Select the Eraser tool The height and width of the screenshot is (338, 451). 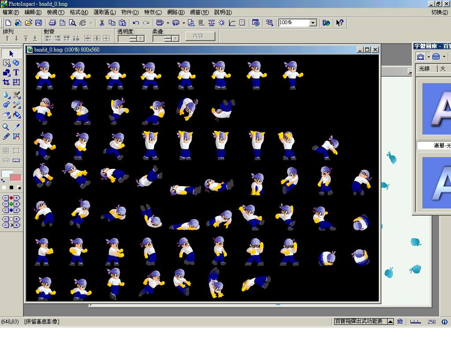(x=6, y=114)
